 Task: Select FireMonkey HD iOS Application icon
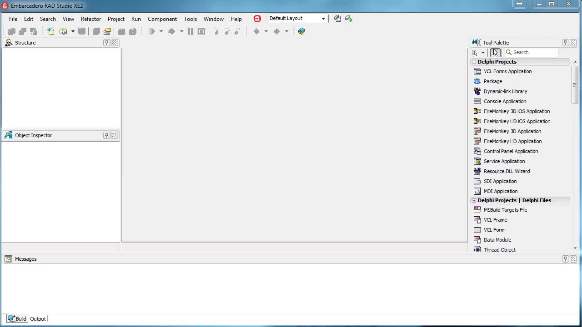pyautogui.click(x=477, y=121)
